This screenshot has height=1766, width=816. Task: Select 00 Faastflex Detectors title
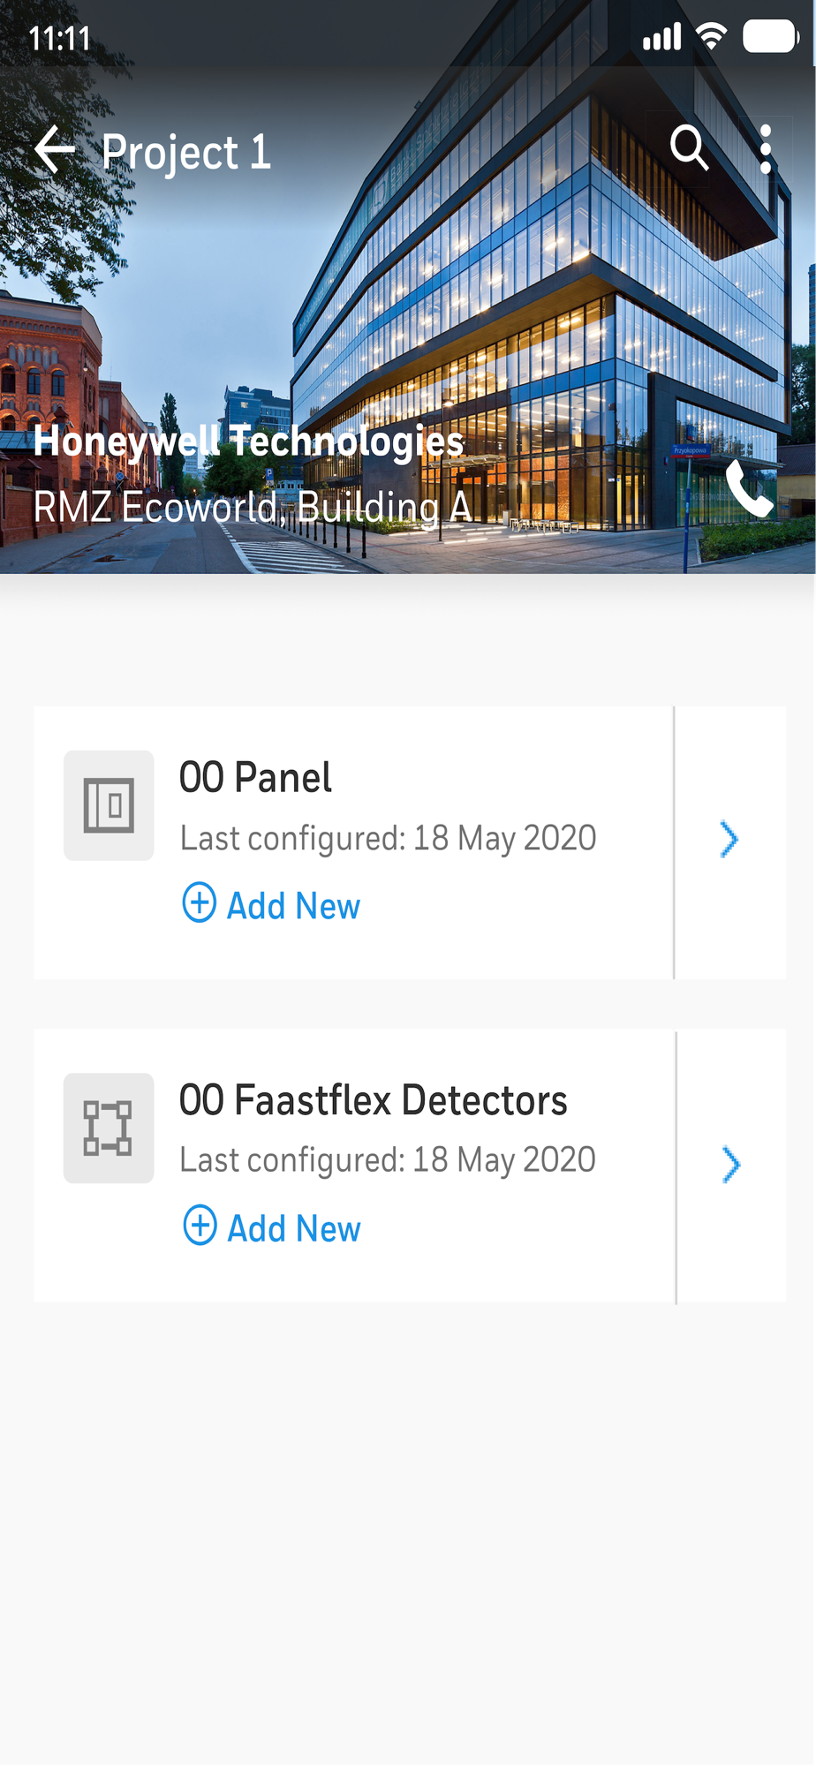coord(373,1101)
